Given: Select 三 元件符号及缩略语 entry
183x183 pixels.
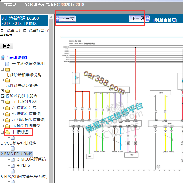Looking at the screenshot, I should (19, 86).
